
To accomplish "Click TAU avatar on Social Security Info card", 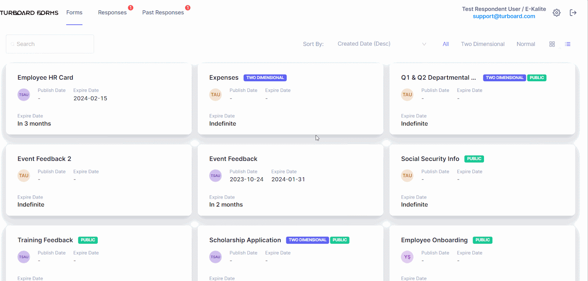I will (408, 176).
